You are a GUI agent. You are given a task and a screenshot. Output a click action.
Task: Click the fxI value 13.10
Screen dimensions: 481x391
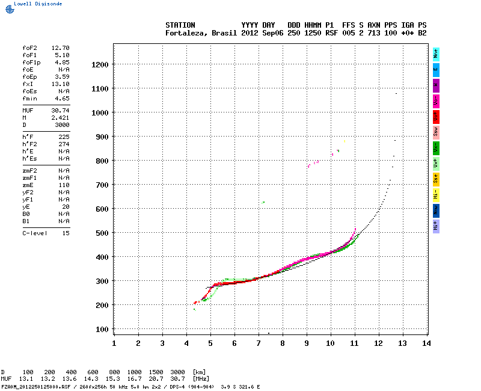click(61, 84)
